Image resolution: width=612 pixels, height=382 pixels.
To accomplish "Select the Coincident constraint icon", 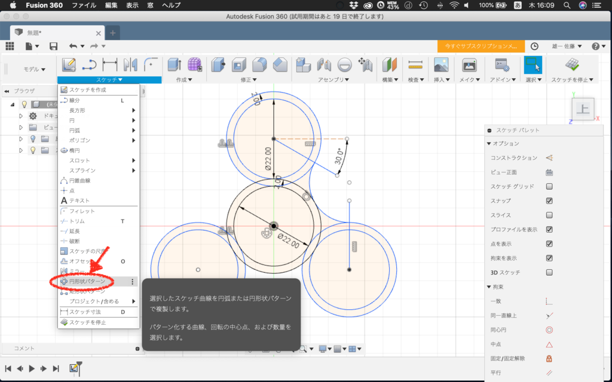I will click(549, 301).
